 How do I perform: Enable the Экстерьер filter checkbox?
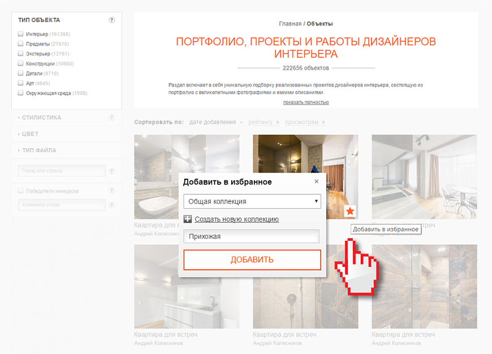(x=21, y=54)
